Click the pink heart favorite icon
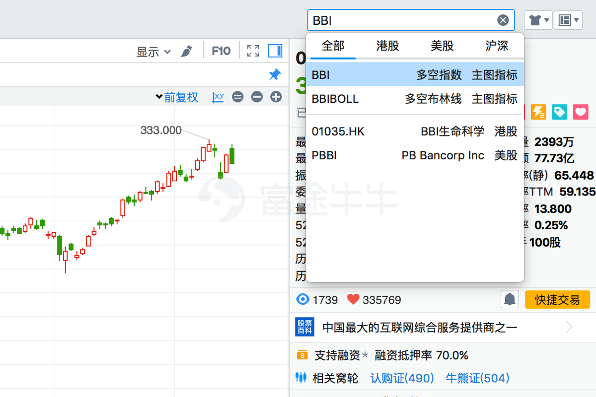The image size is (596, 397). (x=581, y=112)
